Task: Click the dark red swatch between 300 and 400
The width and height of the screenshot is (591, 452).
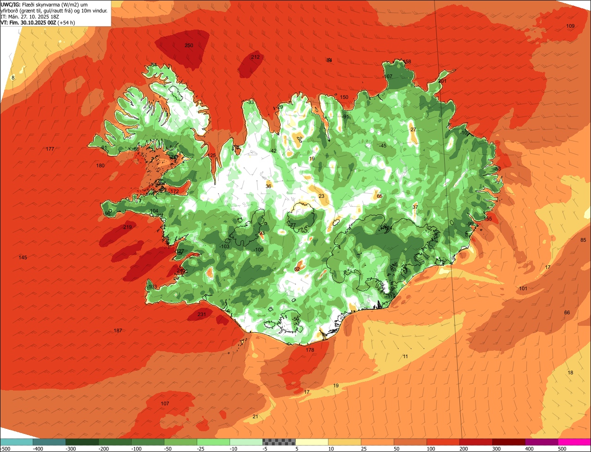Action: click(508, 442)
